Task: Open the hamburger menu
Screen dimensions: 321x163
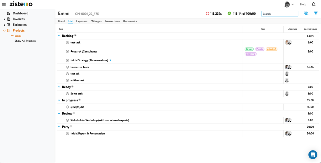Action: [x=4, y=4]
